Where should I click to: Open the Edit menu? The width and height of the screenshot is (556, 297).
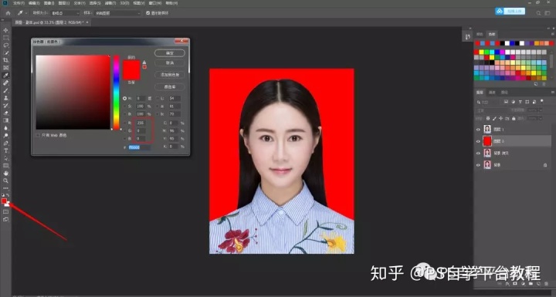pyautogui.click(x=34, y=3)
